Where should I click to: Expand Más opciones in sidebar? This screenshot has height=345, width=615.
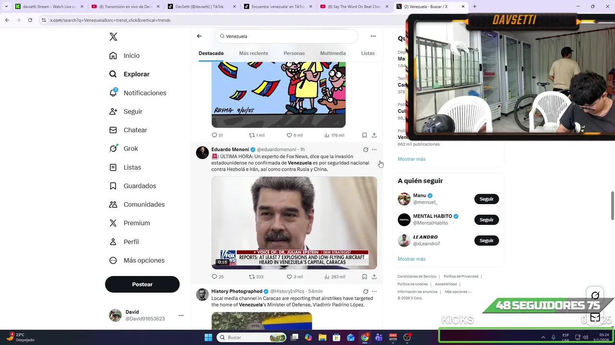137,261
